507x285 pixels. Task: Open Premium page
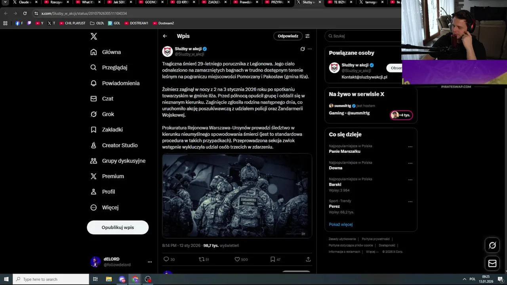click(x=107, y=176)
